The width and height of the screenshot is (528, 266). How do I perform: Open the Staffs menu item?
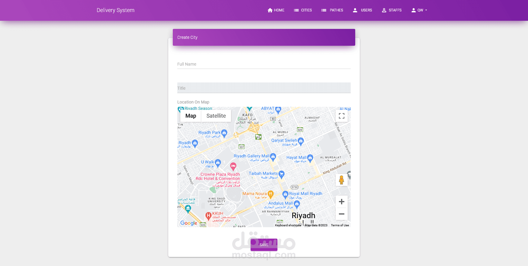pyautogui.click(x=391, y=10)
